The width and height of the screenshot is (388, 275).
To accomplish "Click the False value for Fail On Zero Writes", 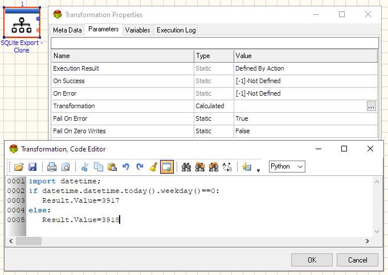I will pyautogui.click(x=243, y=131).
